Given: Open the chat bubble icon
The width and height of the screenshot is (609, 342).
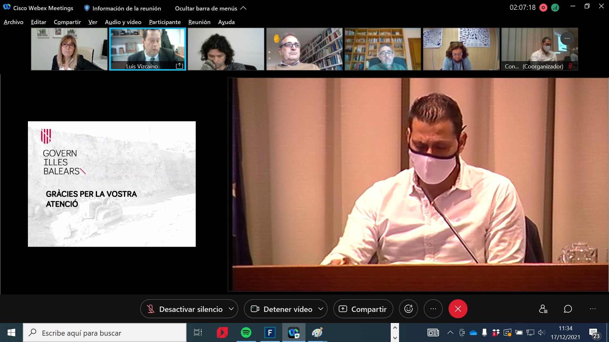Looking at the screenshot, I should coord(568,309).
